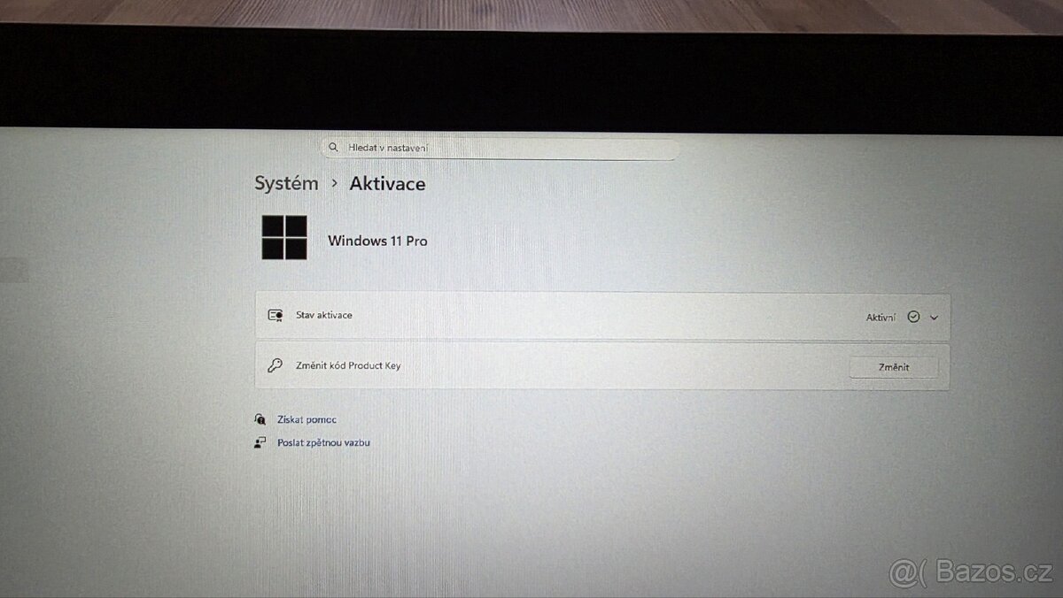This screenshot has height=598, width=1063.
Task: Click the breadcrumb chevron separator after Systém
Action: [334, 184]
